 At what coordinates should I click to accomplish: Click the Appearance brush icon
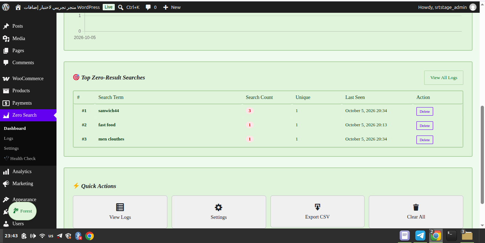[6, 199]
